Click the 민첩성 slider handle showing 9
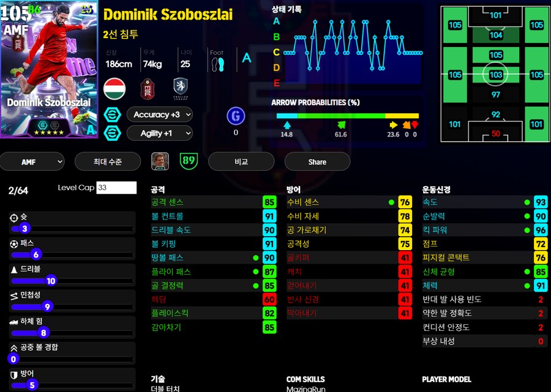The width and height of the screenshot is (551, 392). [x=47, y=306]
